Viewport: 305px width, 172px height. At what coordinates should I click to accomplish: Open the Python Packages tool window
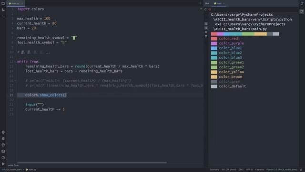(x=3, y=132)
